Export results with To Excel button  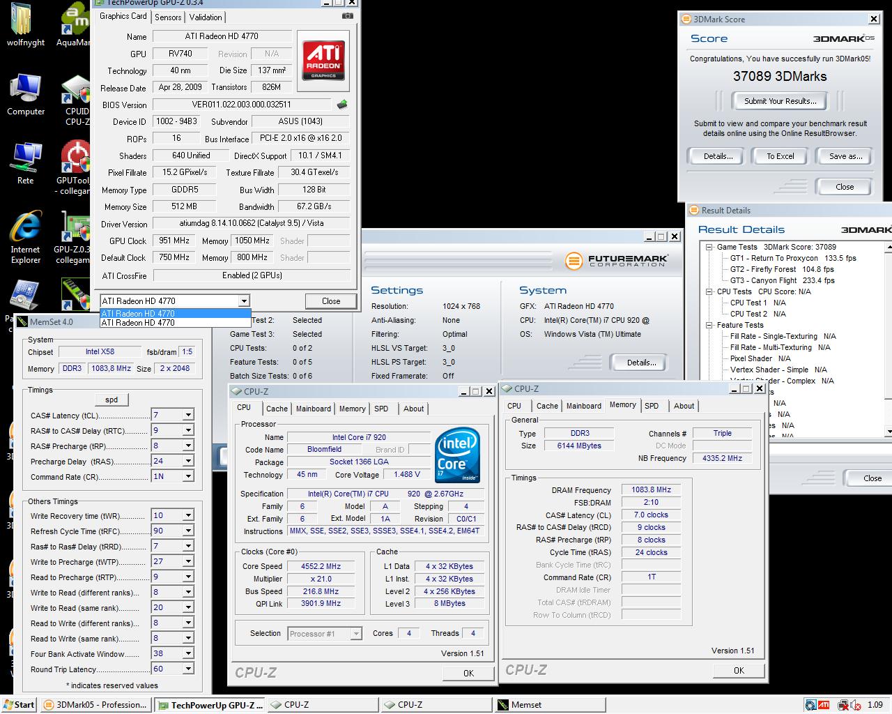tap(780, 156)
